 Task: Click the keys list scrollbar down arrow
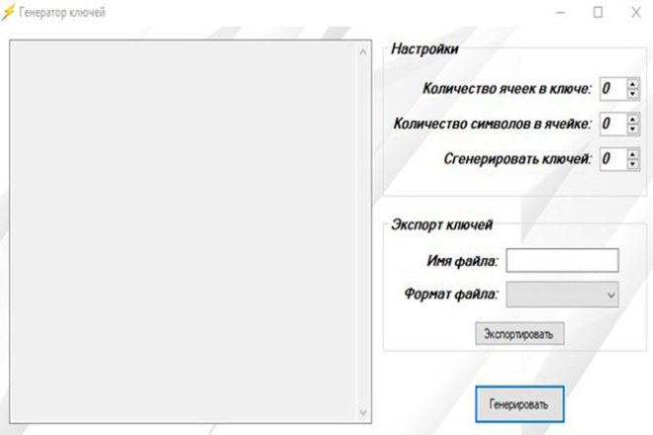point(363,412)
